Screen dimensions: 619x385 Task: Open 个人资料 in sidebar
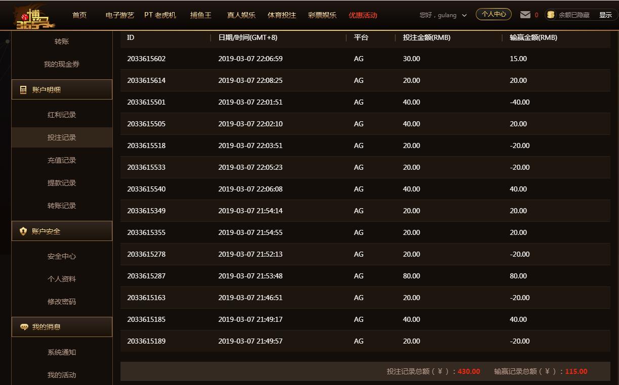62,279
